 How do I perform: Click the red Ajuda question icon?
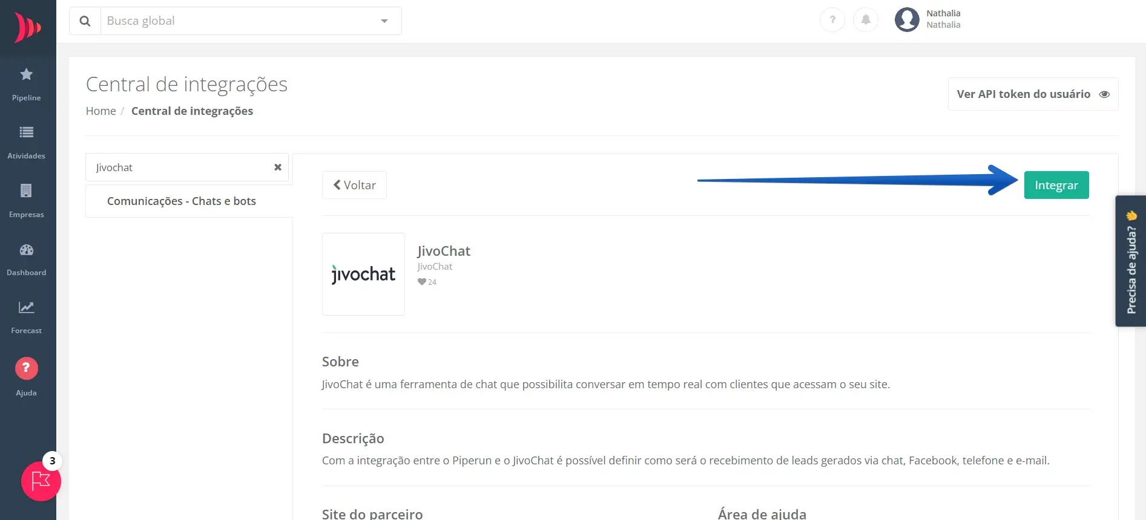click(26, 368)
